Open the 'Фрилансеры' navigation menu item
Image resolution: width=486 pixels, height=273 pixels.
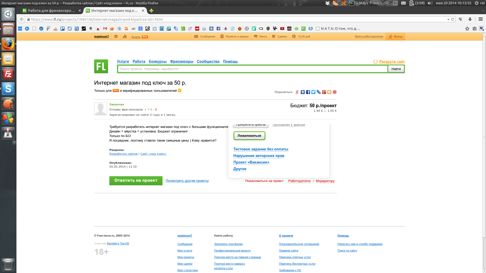[181, 61]
